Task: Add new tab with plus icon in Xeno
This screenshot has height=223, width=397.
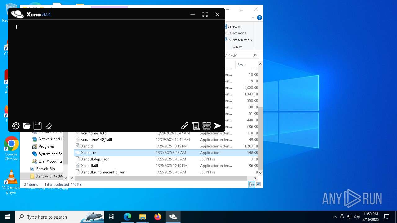Action: click(16, 27)
